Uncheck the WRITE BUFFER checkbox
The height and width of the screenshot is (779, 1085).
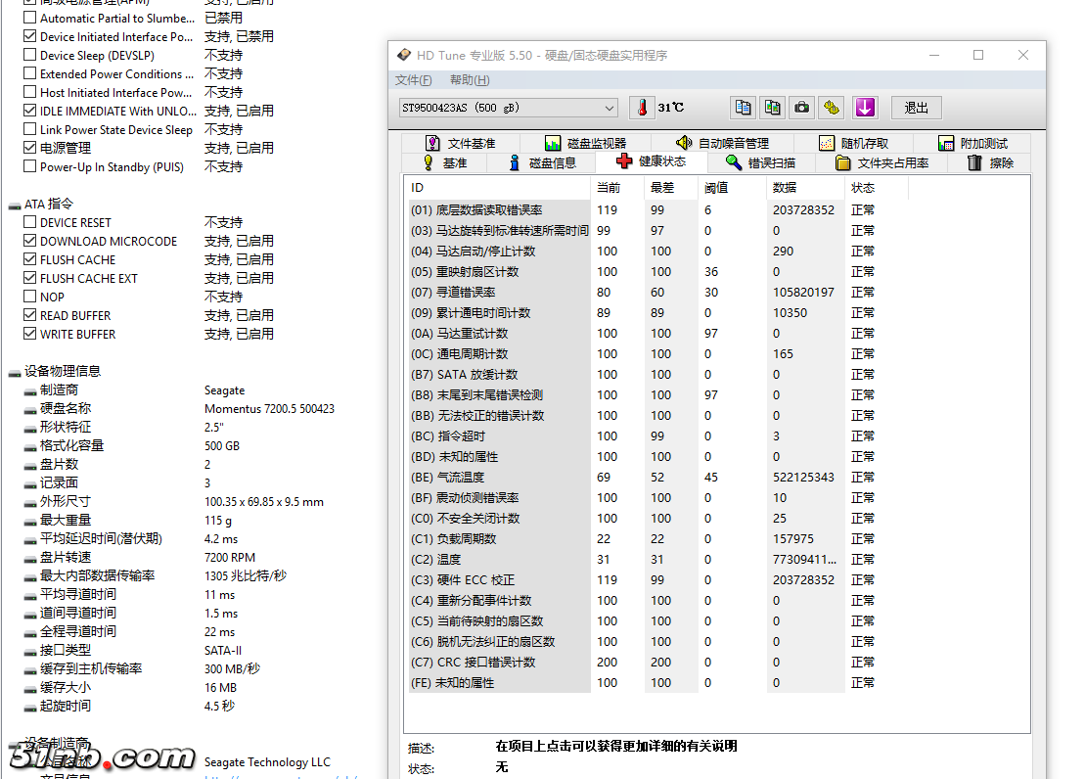point(30,334)
